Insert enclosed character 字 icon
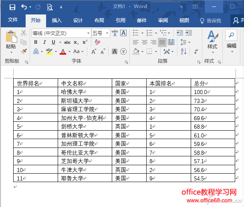The image size is (244, 207). click(x=123, y=51)
